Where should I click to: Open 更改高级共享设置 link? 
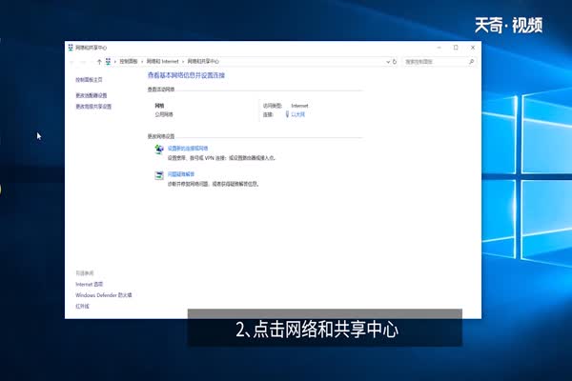point(93,107)
